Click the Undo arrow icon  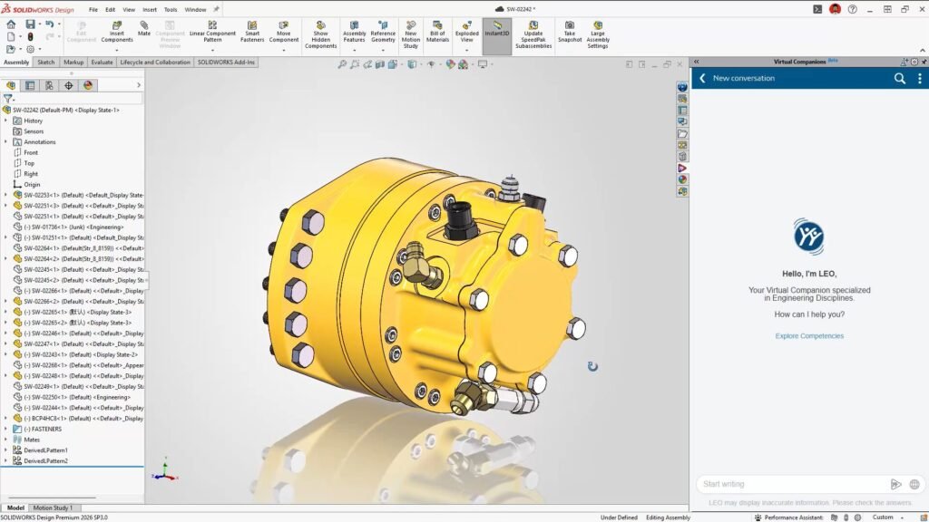click(50, 24)
